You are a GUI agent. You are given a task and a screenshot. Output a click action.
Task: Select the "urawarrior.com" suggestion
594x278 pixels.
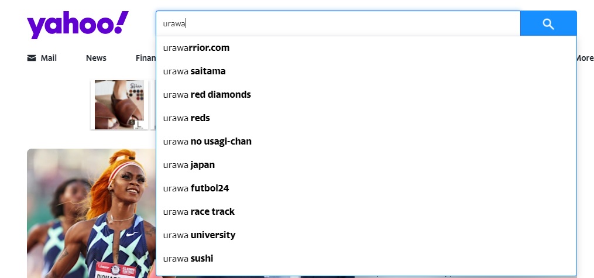(x=197, y=48)
